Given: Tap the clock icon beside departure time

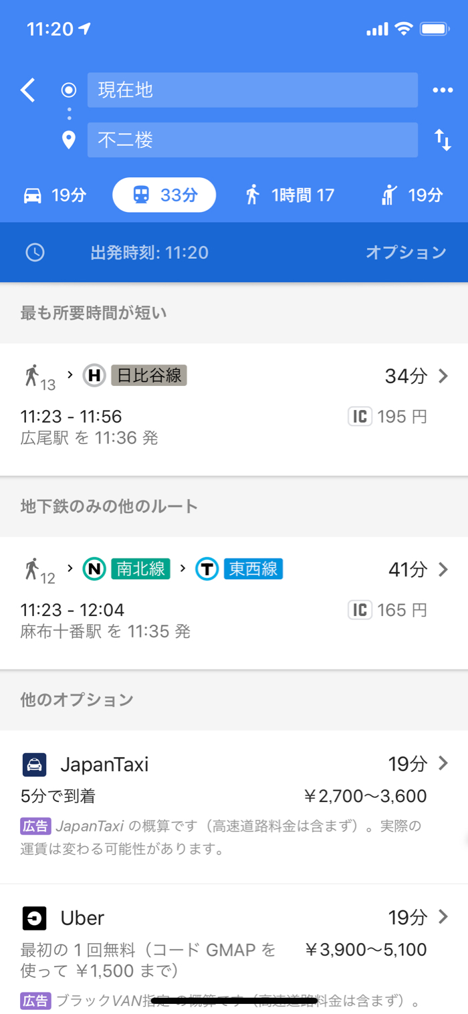Looking at the screenshot, I should tap(35, 252).
